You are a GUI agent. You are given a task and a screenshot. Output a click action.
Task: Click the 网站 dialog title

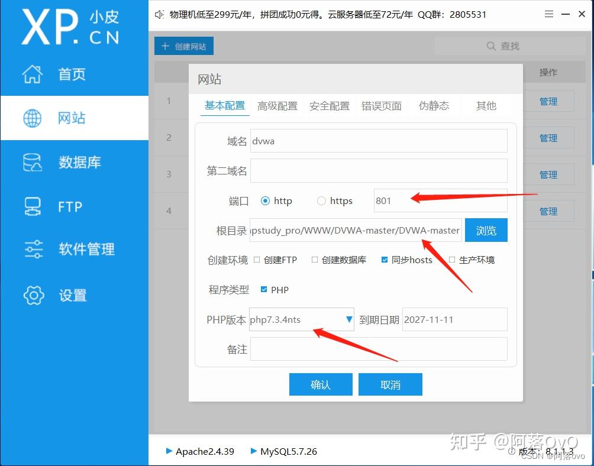tap(209, 79)
